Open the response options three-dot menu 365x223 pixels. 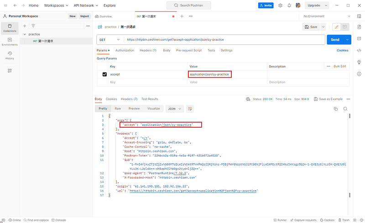[348, 99]
